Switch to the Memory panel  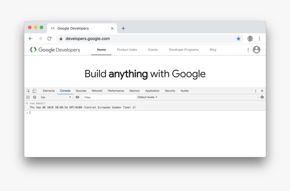coord(135,91)
